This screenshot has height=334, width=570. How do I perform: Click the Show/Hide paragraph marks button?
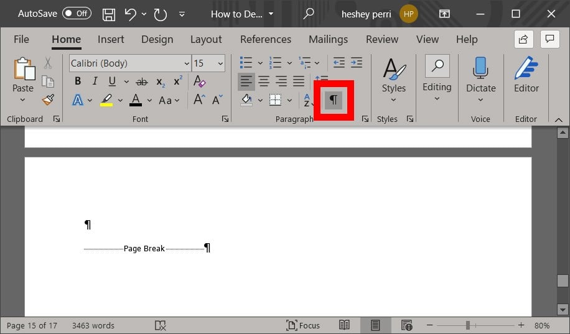click(334, 100)
